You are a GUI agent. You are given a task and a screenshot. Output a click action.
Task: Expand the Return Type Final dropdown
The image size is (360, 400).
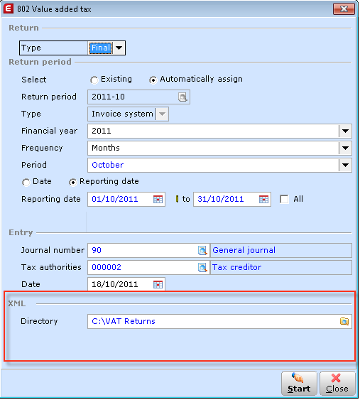(x=119, y=48)
